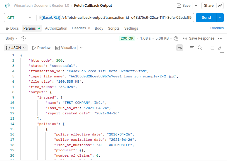Click the request URL input field
Screen dimensions: 227x161
click(117, 18)
